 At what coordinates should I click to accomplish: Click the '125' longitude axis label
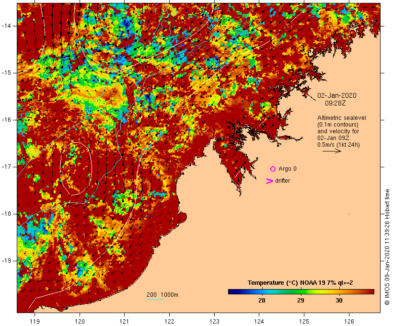304,321
